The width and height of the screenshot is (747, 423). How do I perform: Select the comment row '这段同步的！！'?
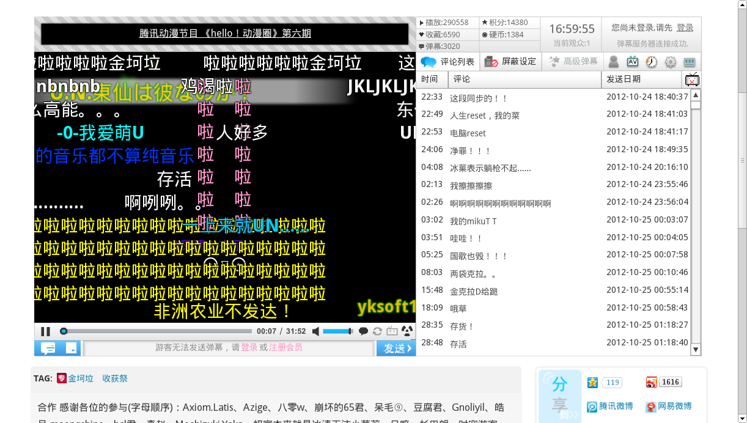553,97
